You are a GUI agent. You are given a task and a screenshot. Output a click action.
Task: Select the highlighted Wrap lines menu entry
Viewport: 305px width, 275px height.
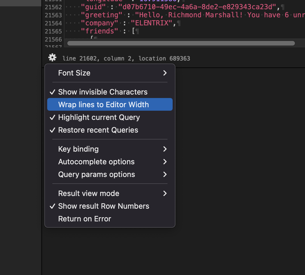[x=104, y=104]
